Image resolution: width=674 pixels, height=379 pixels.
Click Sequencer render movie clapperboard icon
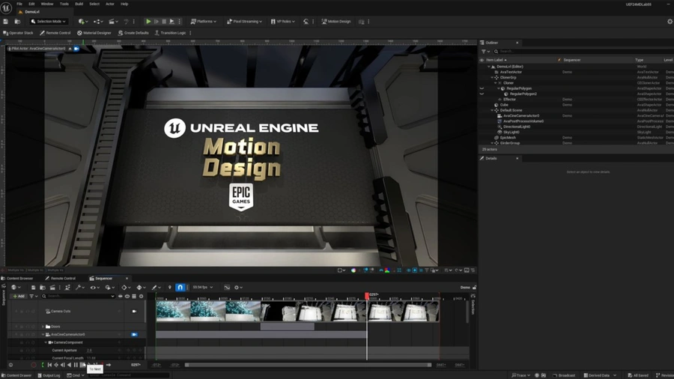[x=52, y=288]
